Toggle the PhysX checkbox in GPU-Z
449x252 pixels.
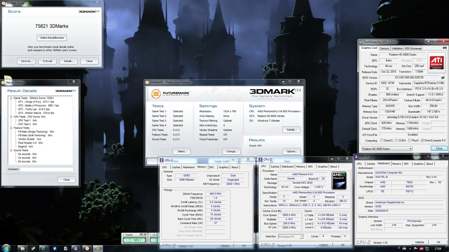pyautogui.click(x=410, y=140)
